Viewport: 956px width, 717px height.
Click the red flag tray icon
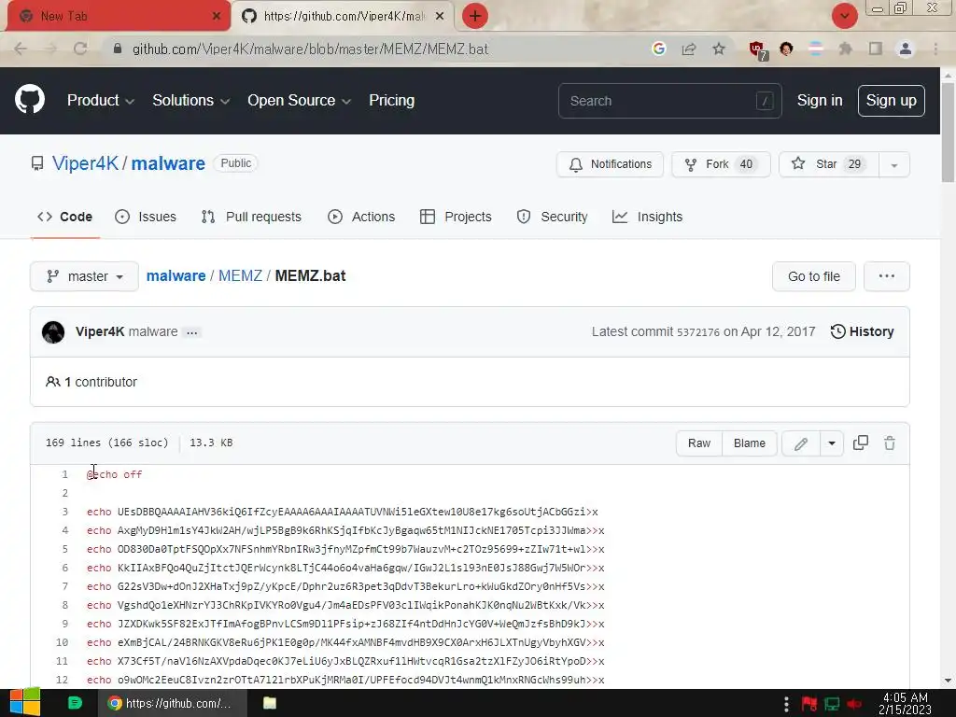(x=809, y=704)
